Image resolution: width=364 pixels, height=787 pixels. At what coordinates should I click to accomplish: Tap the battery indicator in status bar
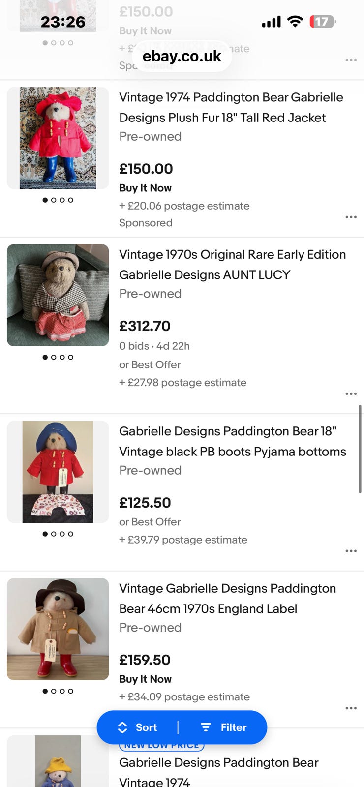click(322, 22)
